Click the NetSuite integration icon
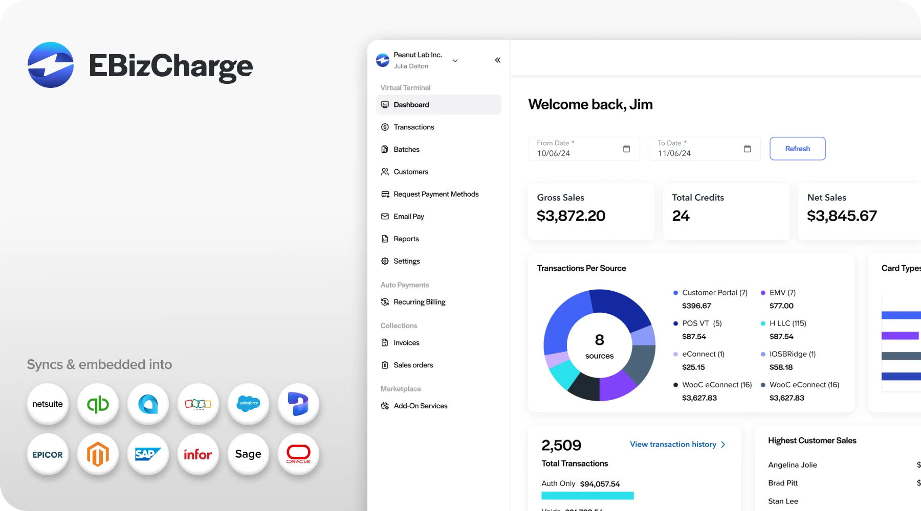Screen dimensions: 921x511 click(x=48, y=404)
